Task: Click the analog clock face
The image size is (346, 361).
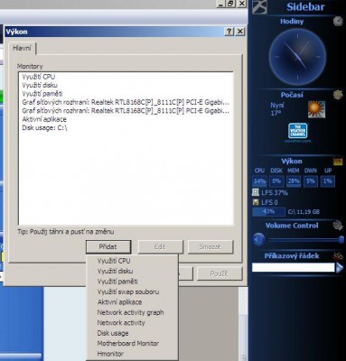Action: click(x=297, y=57)
